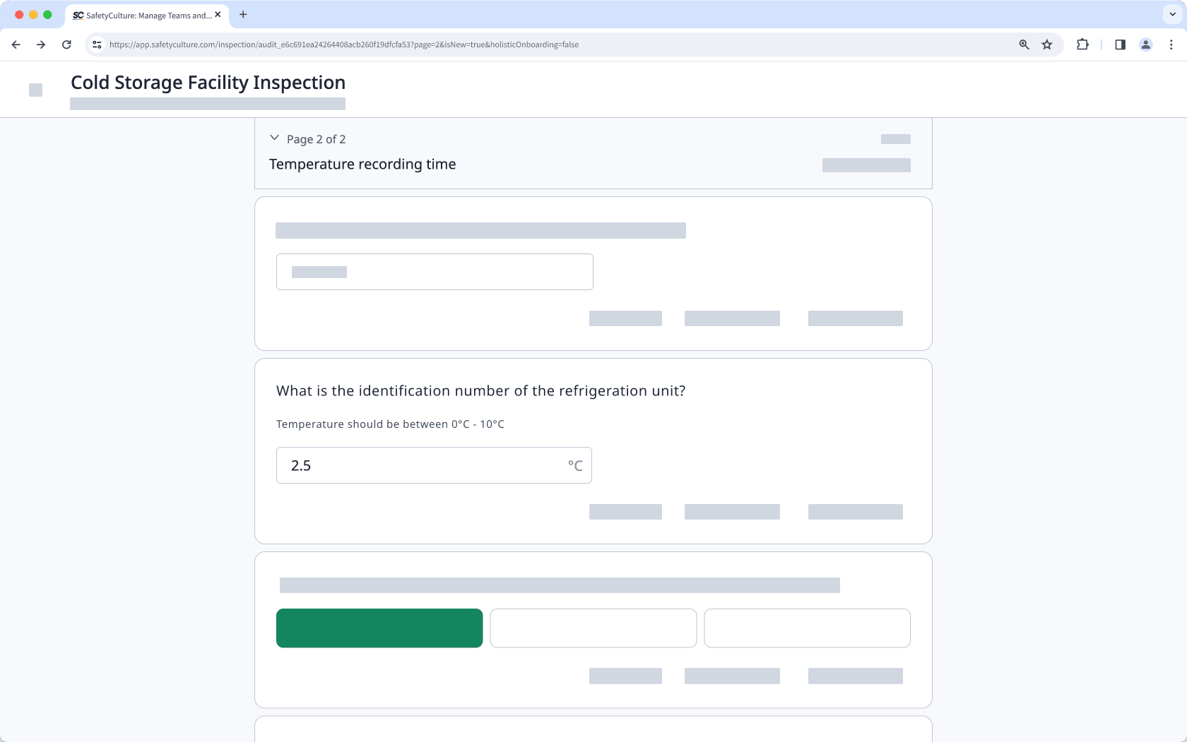Click the browser back arrow
1187x742 pixels.
point(16,44)
